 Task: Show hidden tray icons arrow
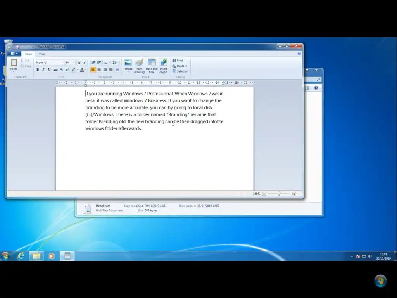352,256
